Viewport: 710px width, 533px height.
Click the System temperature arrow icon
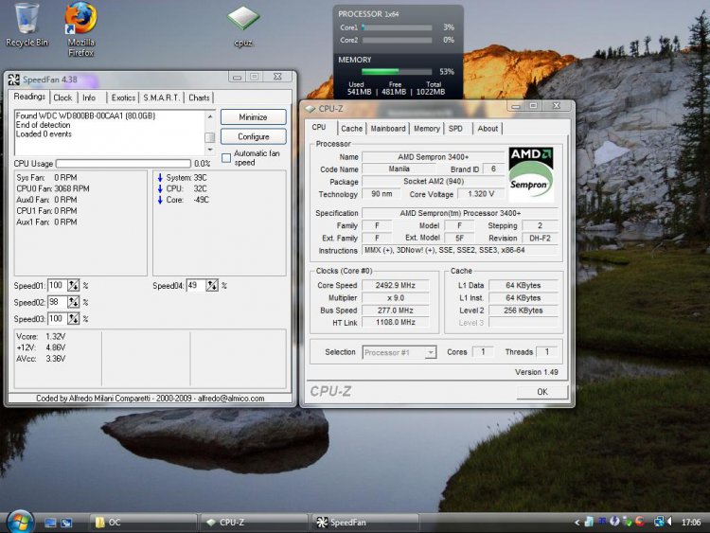click(x=160, y=178)
